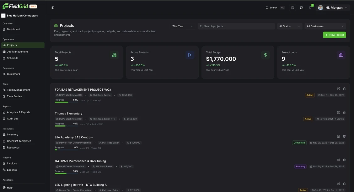Go to Job Management
This screenshot has width=354, height=192.
[x=23, y=52]
